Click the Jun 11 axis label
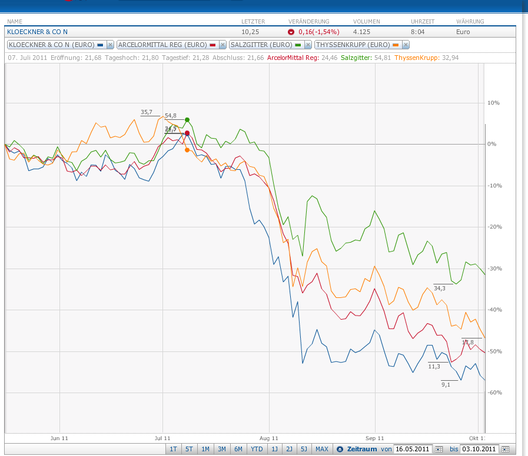 click(59, 438)
